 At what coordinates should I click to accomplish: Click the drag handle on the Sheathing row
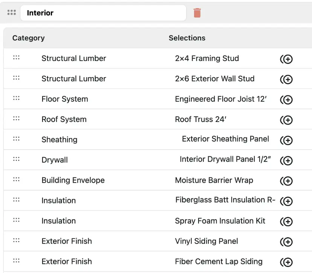point(16,139)
